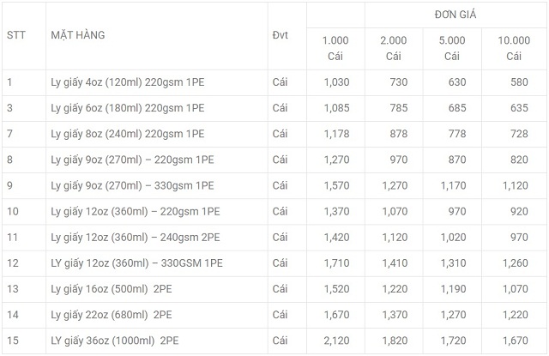Click the Đvt column header

coord(280,35)
